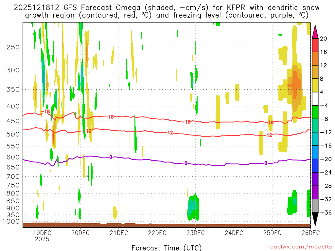Image resolution: width=335 pixels, height=251 pixels.
Task: Click the 20DEC time axis label
Action: pos(80,233)
